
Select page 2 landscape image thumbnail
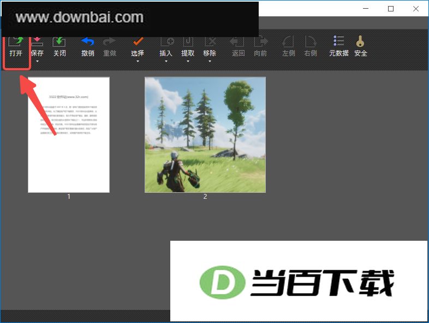tap(205, 135)
